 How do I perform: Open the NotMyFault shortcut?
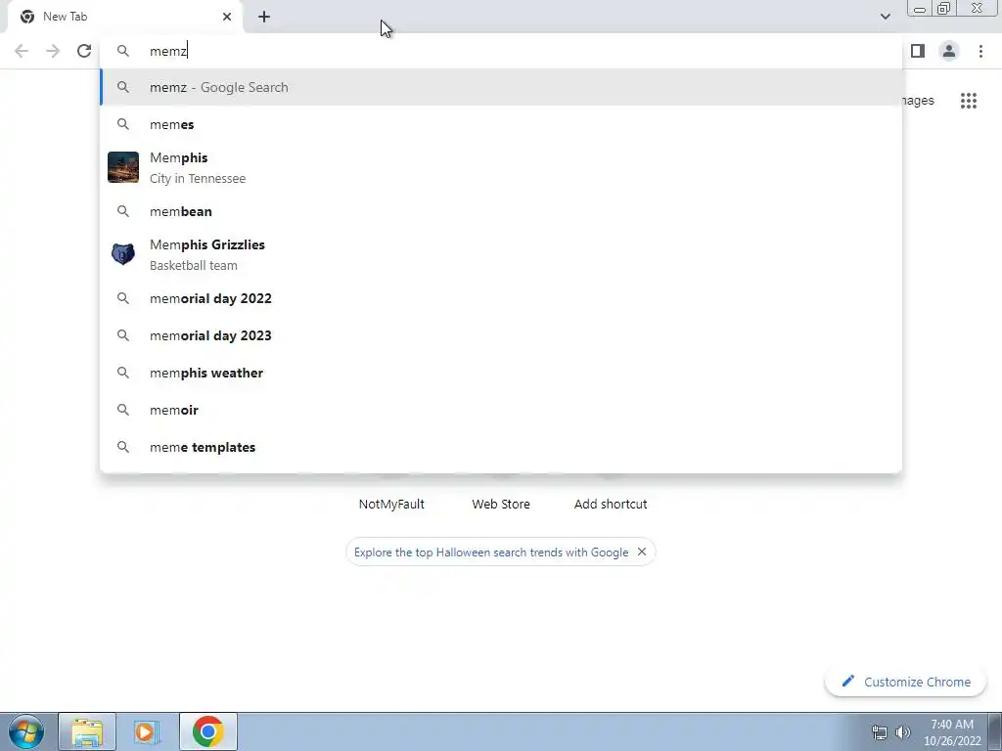click(x=391, y=504)
